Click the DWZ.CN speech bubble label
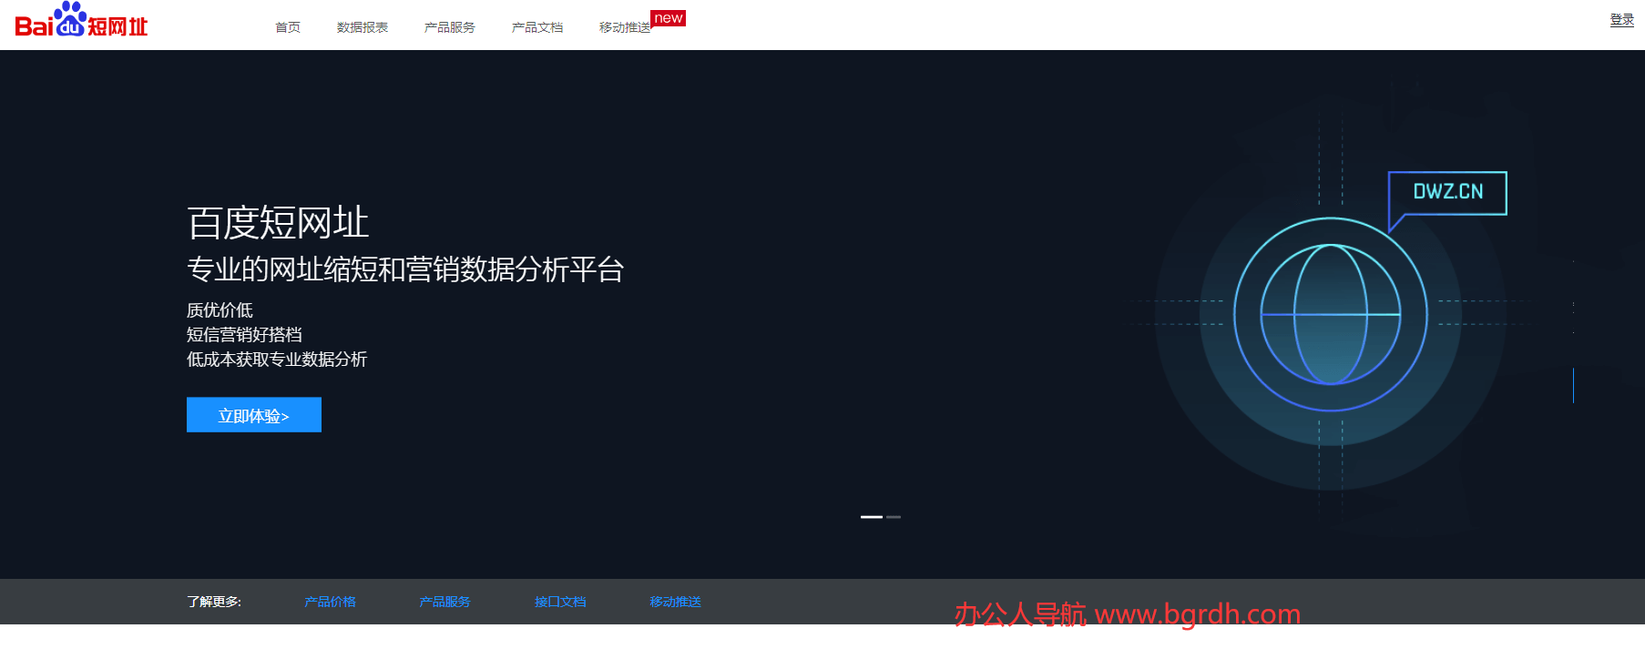 click(x=1447, y=192)
